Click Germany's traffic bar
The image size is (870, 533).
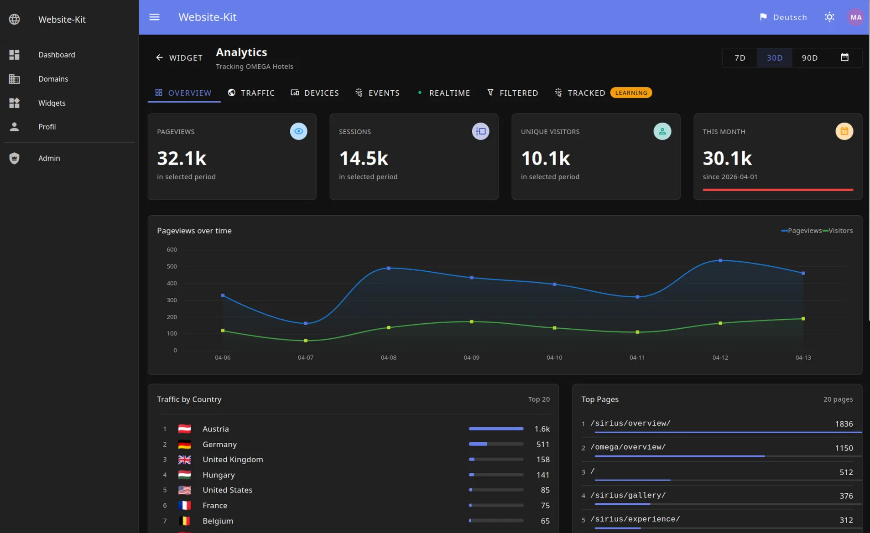pos(496,444)
